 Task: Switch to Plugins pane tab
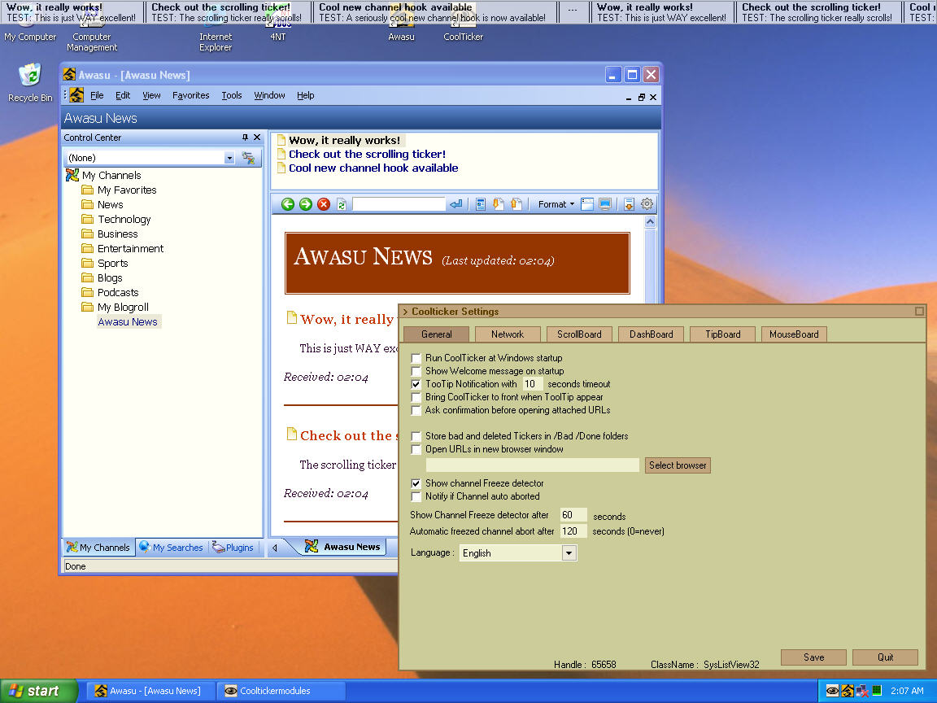pyautogui.click(x=233, y=548)
